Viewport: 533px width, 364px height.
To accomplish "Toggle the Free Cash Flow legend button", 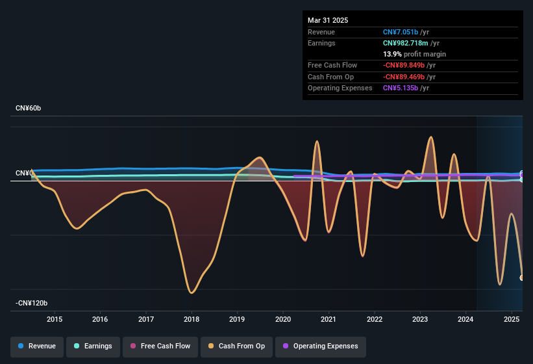I will point(160,346).
